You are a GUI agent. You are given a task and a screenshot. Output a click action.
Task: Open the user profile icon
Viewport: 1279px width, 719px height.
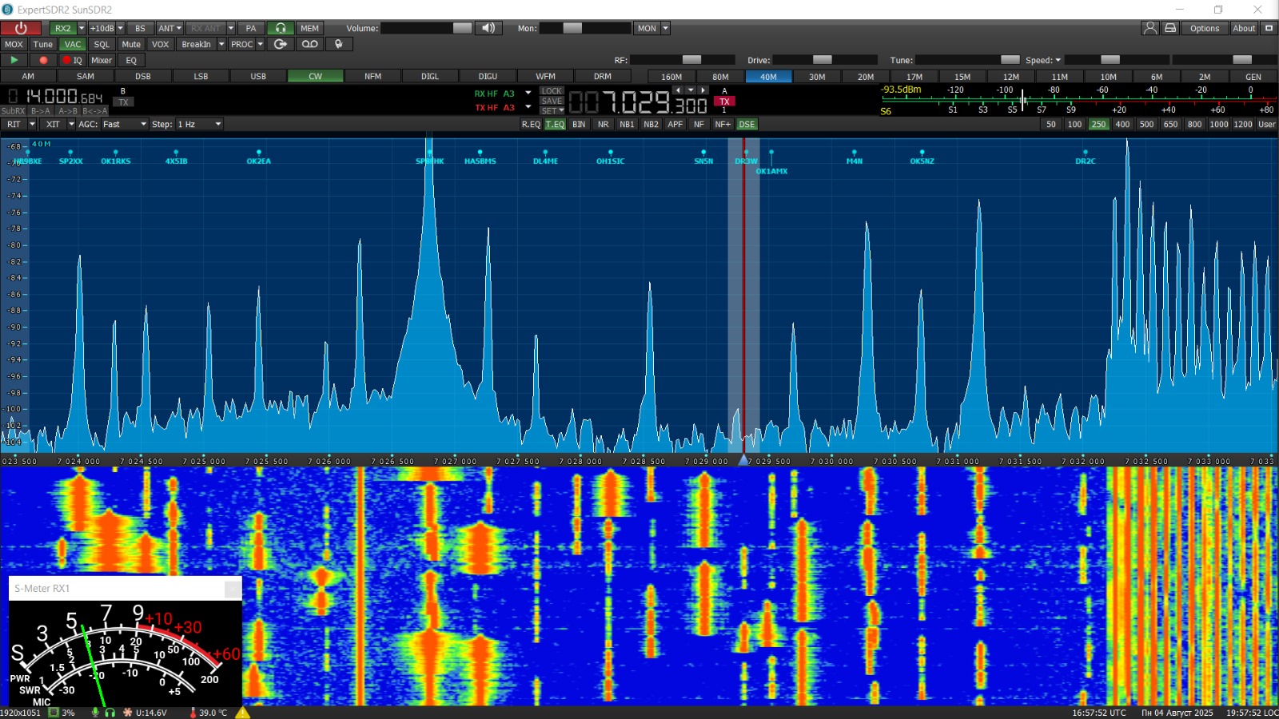tap(1150, 28)
